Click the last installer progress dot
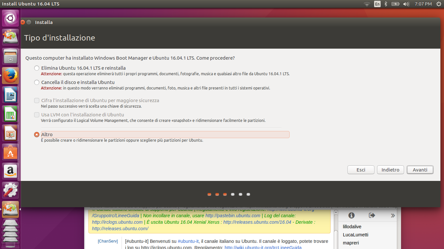 pyautogui.click(x=248, y=195)
